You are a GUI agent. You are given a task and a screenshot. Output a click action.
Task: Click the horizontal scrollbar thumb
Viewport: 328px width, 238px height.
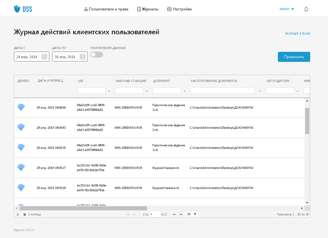(83, 208)
